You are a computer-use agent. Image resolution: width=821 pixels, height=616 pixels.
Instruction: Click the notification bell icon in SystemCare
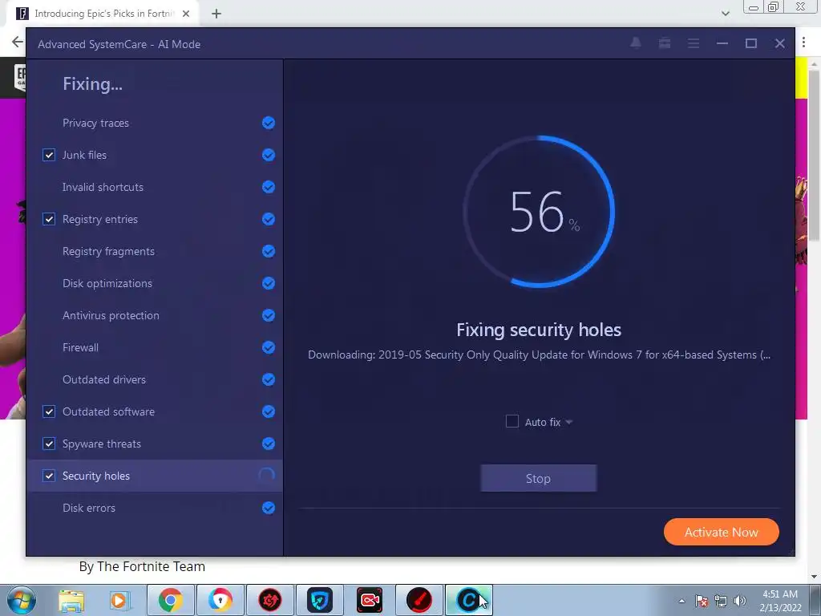pyautogui.click(x=636, y=43)
